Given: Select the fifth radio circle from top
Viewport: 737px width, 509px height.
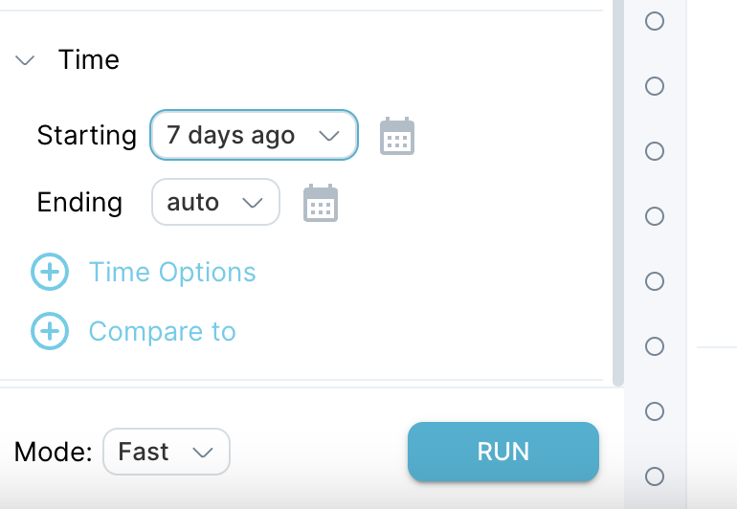Looking at the screenshot, I should tap(655, 281).
